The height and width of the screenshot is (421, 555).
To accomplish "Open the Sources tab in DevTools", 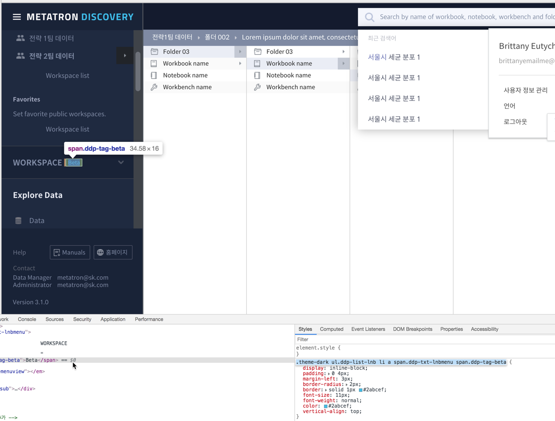I will click(55, 319).
